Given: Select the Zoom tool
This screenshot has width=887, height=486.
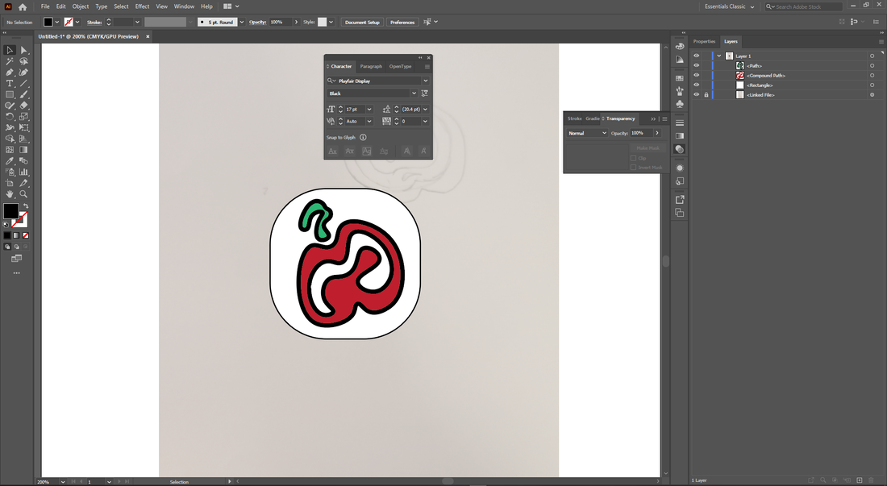Looking at the screenshot, I should tap(23, 193).
